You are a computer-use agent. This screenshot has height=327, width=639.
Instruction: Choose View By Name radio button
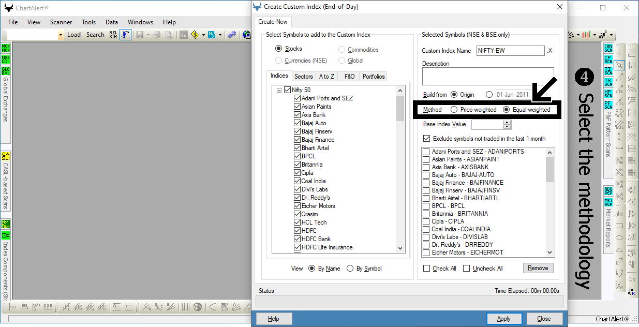pyautogui.click(x=312, y=269)
